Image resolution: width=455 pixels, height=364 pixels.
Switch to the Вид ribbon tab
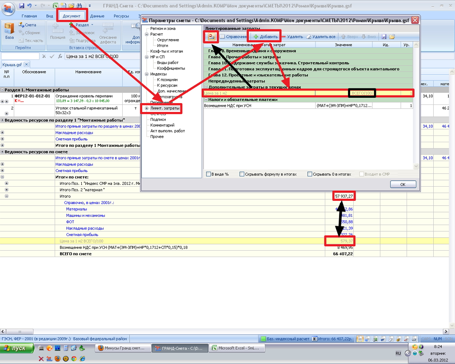(50, 16)
